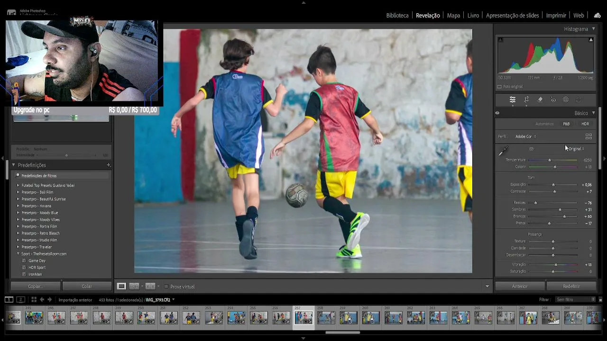Open the Red eye correction tool
This screenshot has width=607, height=341.
[x=553, y=99]
